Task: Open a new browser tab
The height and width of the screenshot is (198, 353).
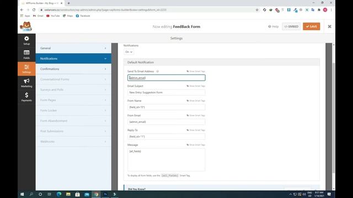Action: (x=68, y=3)
